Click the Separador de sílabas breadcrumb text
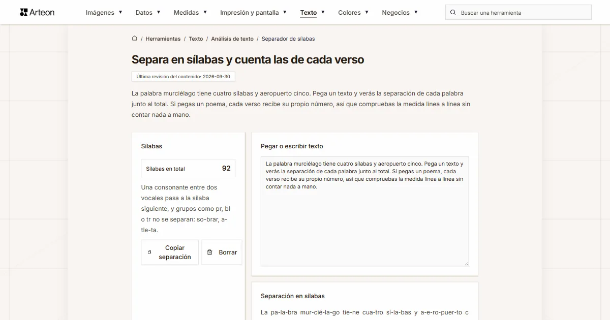 tap(288, 39)
